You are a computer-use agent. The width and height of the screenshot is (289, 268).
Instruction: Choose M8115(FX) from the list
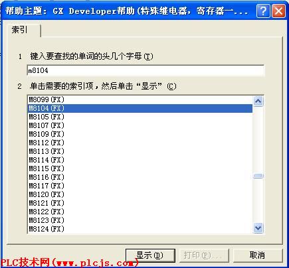(x=140, y=168)
